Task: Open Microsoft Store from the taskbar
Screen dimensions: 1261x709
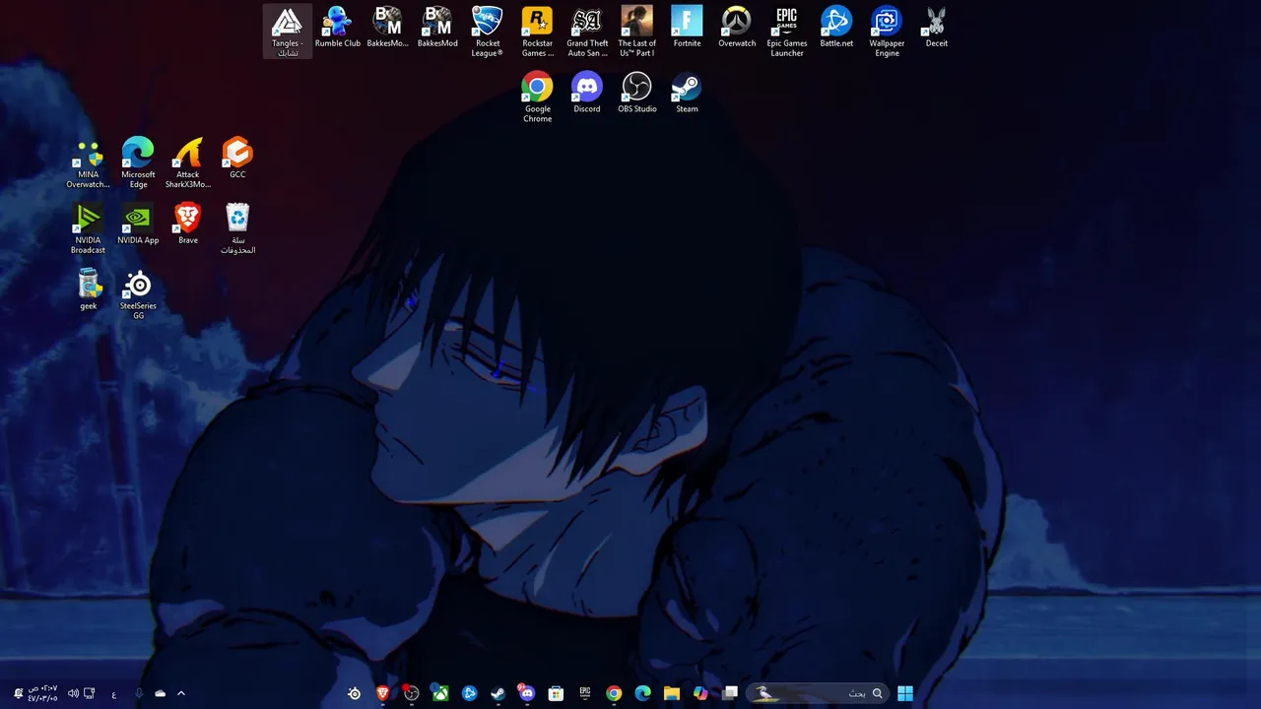Action: (557, 693)
